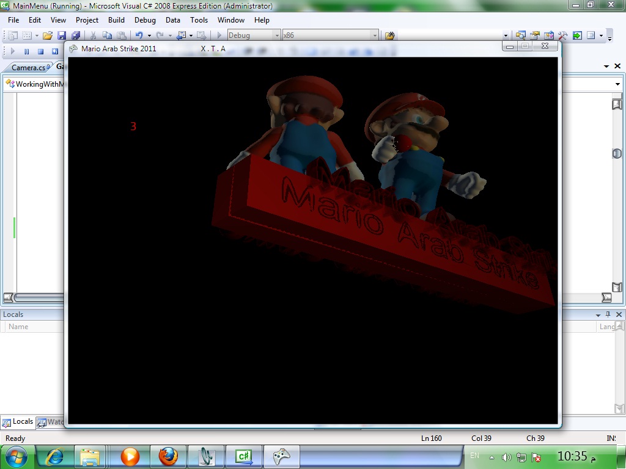
Task: Open the Locals window position dropdown arrow
Action: point(598,314)
